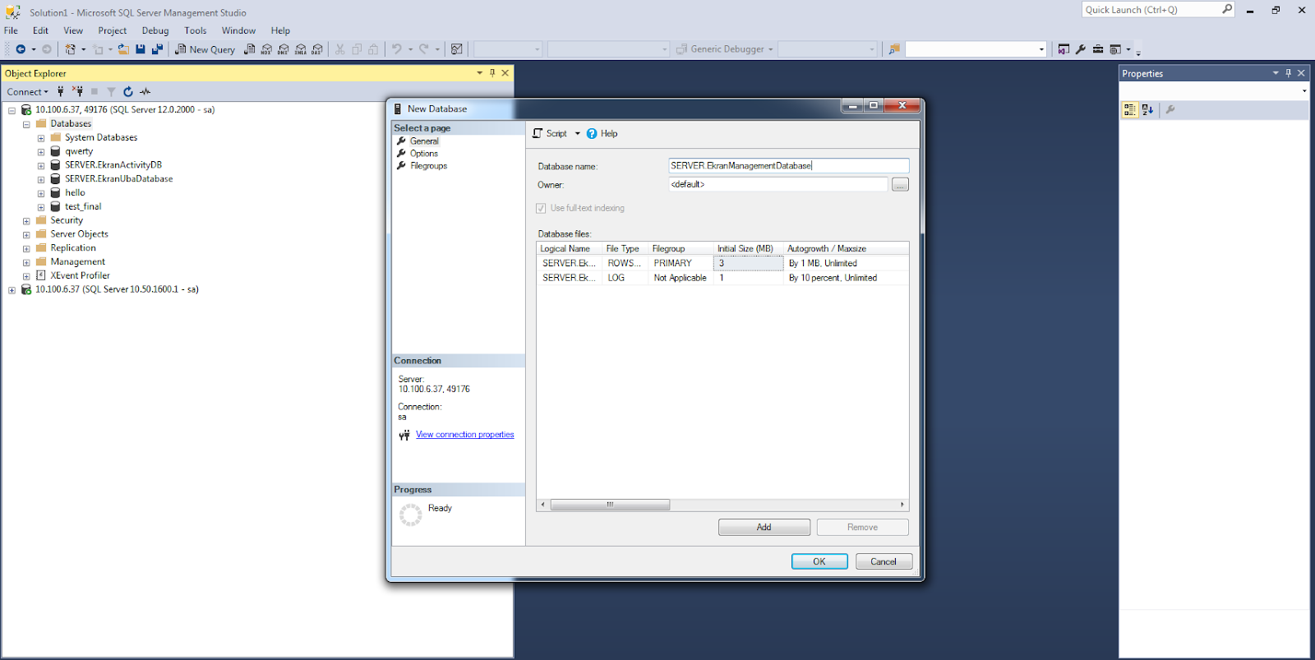Open a new XMLA query

tap(301, 49)
